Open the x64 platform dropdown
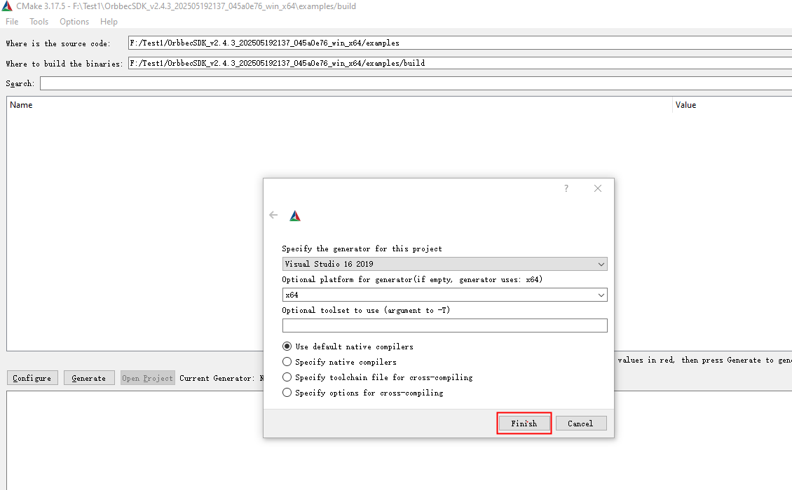 (444, 295)
